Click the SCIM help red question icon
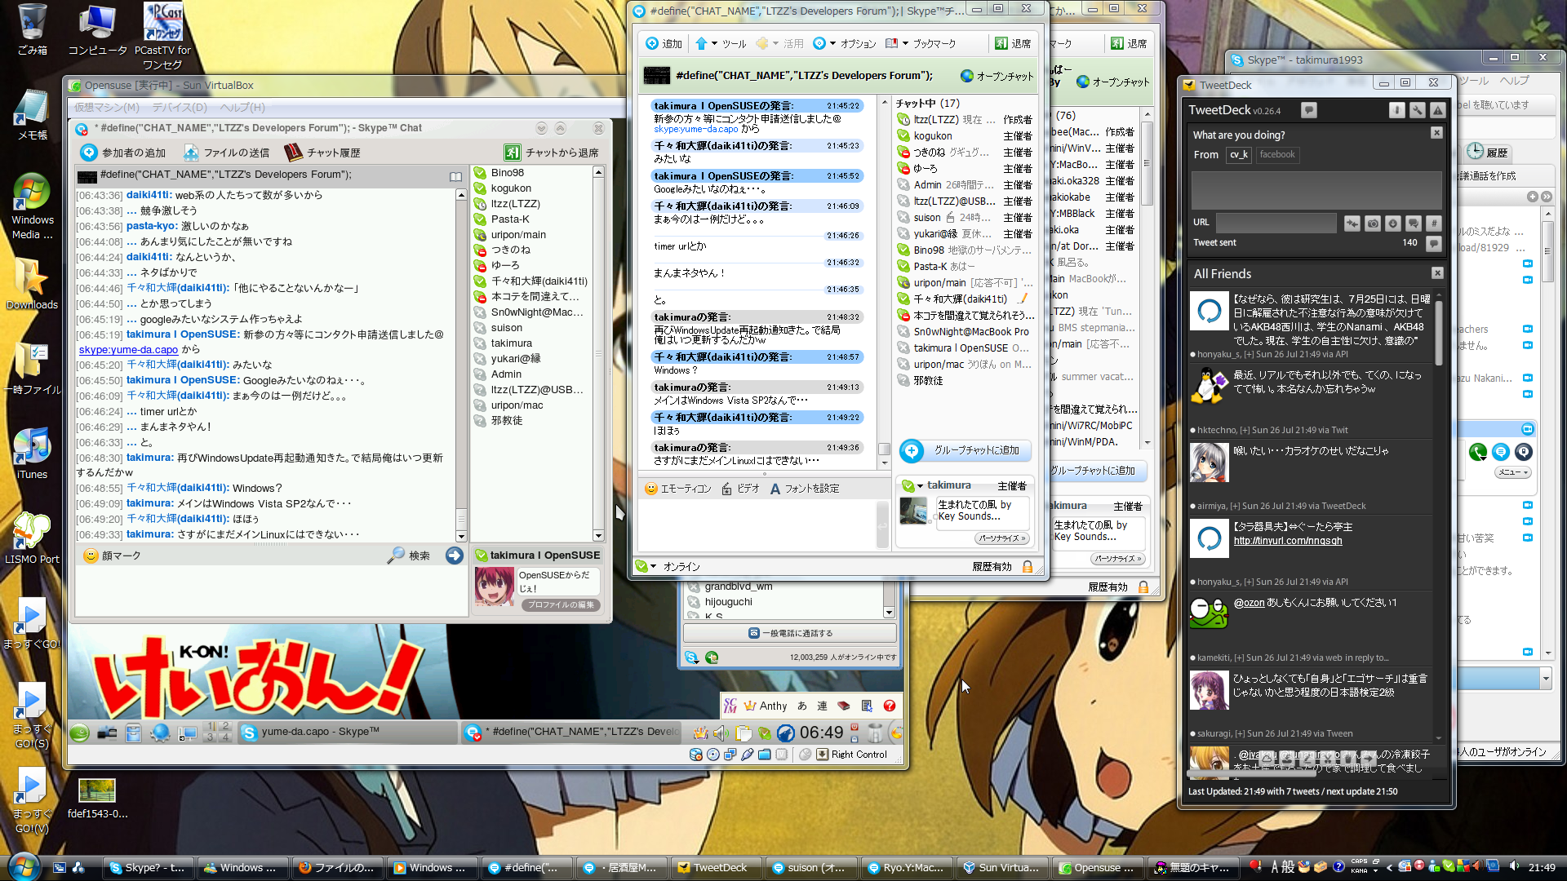This screenshot has width=1567, height=881. click(x=889, y=706)
